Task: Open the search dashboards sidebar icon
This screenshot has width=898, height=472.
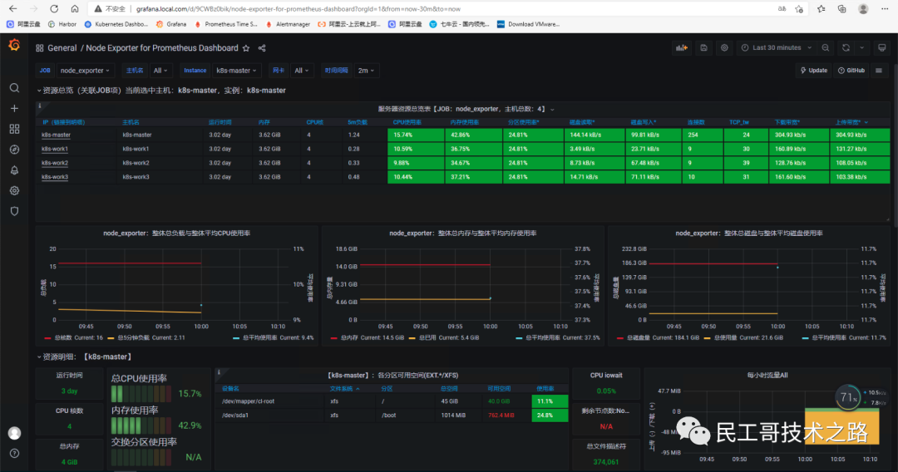Action: (x=14, y=87)
